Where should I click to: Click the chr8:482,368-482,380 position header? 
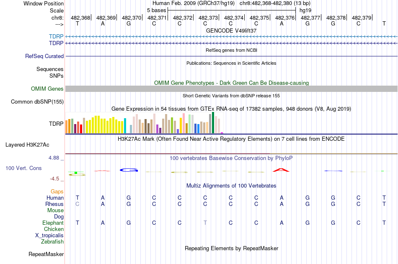[275, 3]
